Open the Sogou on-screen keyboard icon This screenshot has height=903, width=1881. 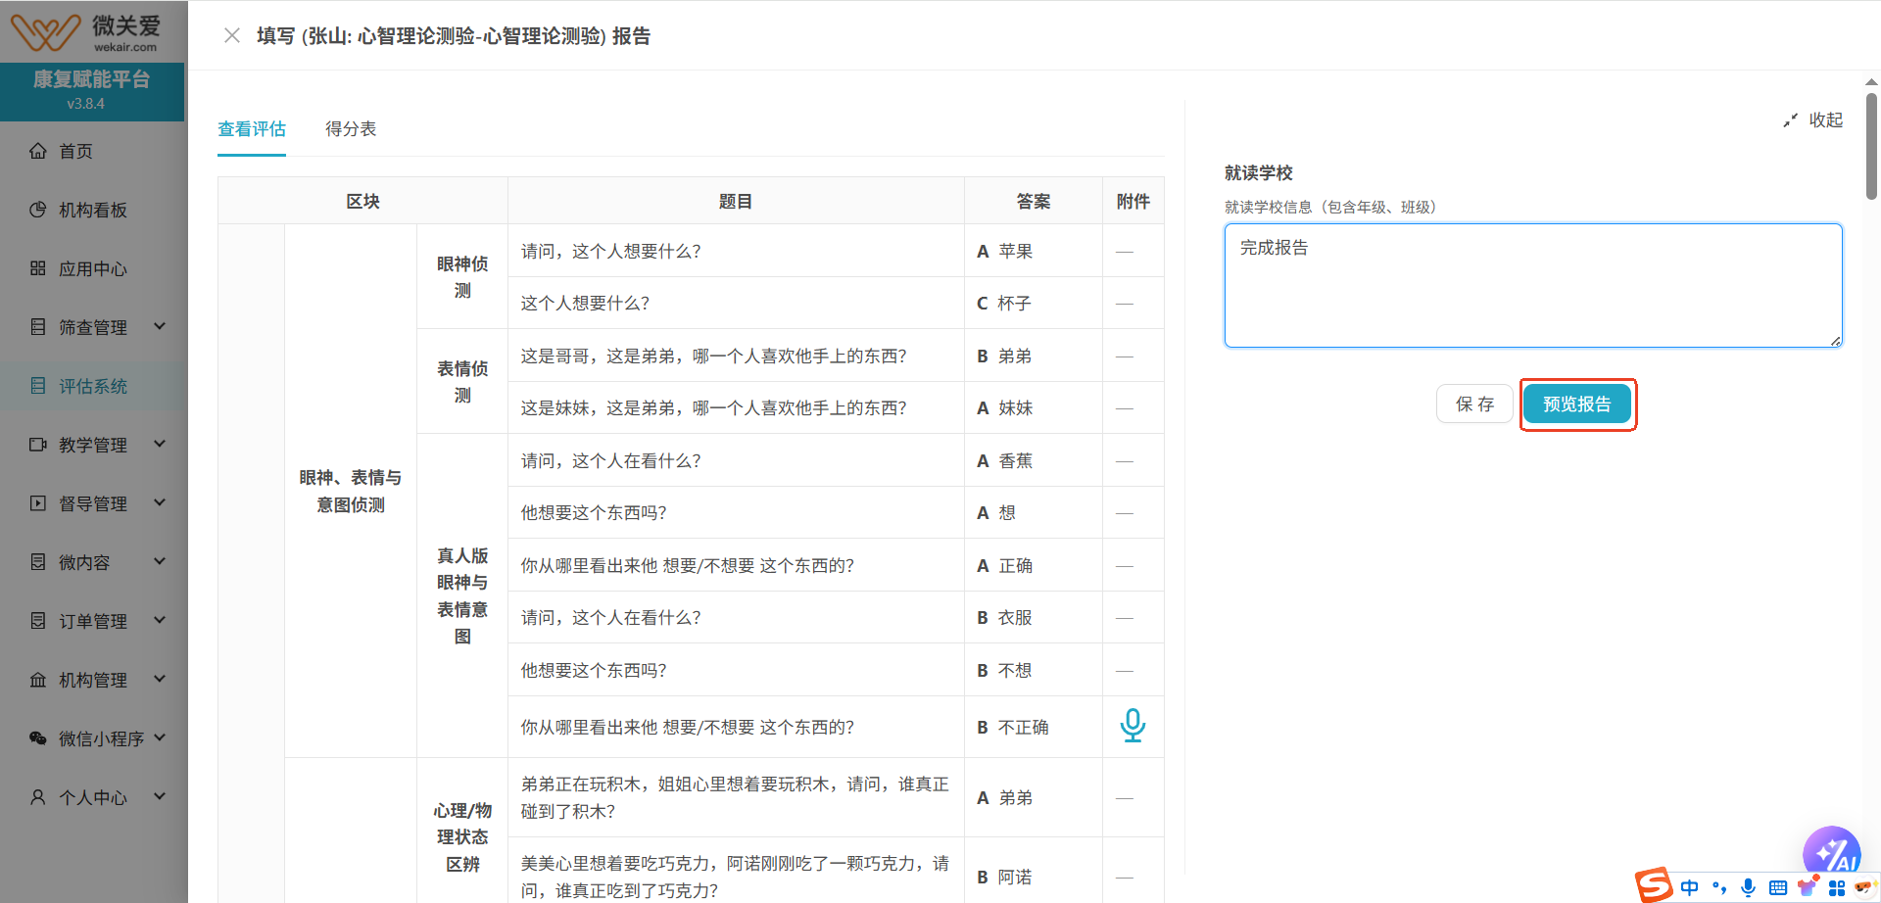tap(1779, 887)
